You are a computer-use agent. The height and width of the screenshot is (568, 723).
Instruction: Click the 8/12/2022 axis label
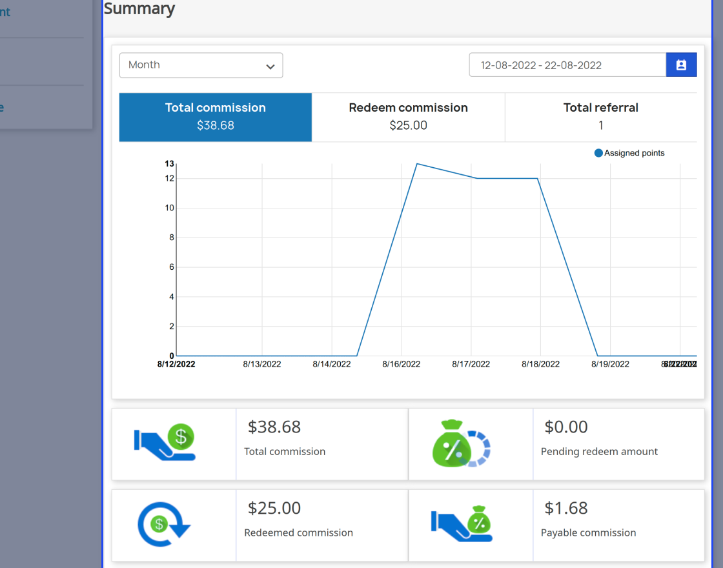pos(176,364)
